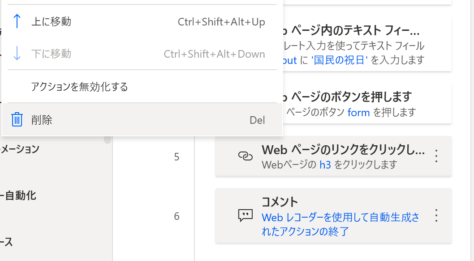
Task: Click the up arrow move icon
Action: point(17,22)
